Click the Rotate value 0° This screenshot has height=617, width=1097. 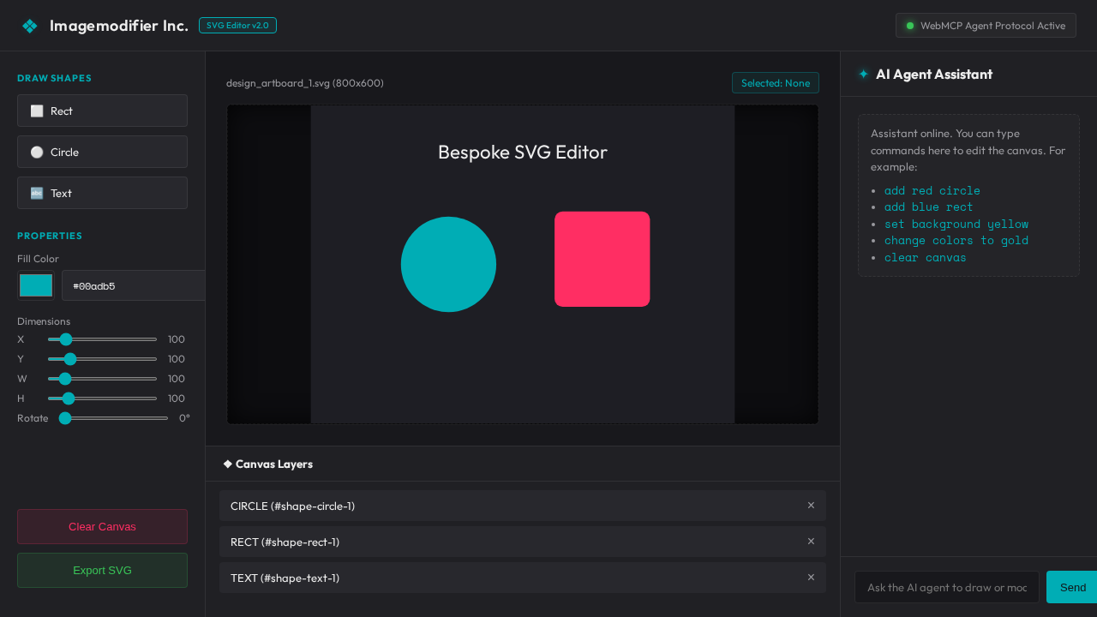pyautogui.click(x=184, y=418)
